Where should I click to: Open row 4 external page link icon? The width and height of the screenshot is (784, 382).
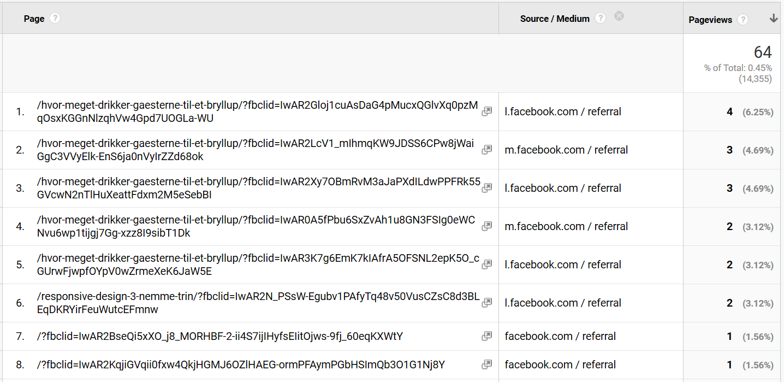point(486,226)
